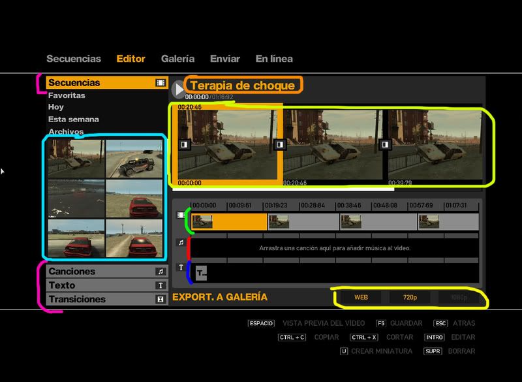Select the red car rear road thumbnail
This screenshot has width=522, height=382.
134,238
